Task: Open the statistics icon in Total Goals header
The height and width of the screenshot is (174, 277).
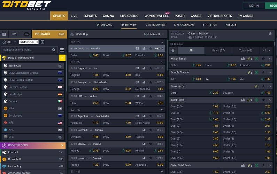Action: point(243,100)
